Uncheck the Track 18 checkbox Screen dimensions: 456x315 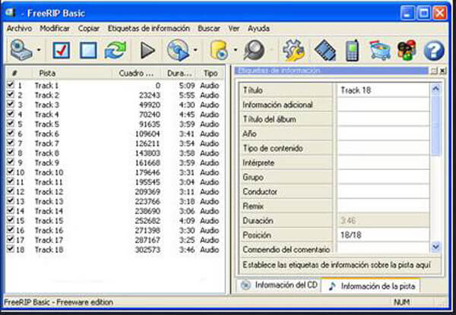11,249
